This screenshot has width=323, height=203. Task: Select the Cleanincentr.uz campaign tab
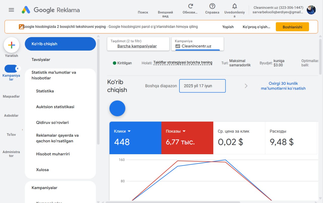[x=198, y=44]
